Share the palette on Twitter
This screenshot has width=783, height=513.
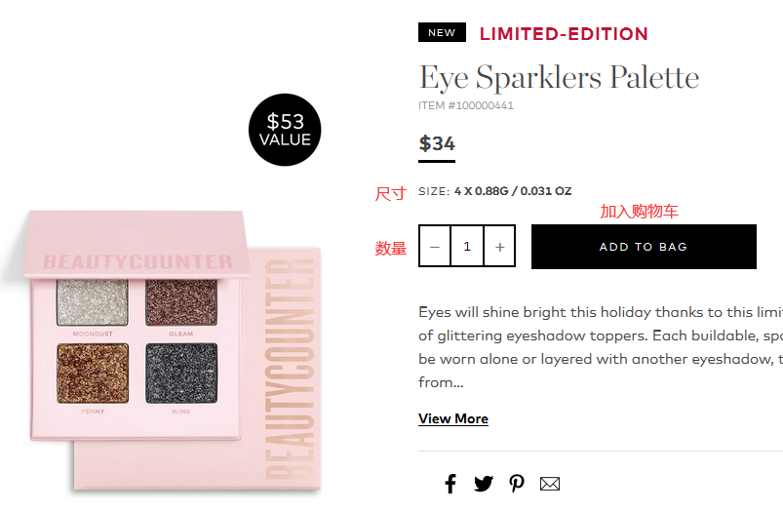pyautogui.click(x=484, y=484)
